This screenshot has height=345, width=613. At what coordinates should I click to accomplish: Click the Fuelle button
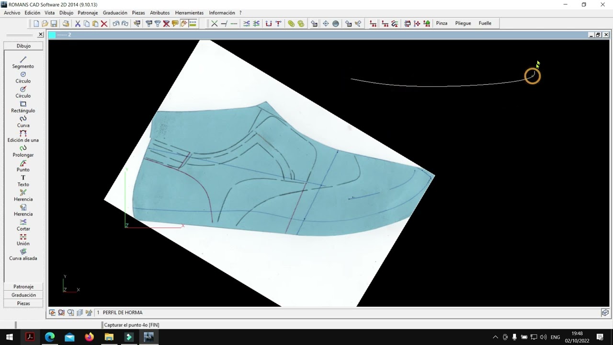(485, 23)
